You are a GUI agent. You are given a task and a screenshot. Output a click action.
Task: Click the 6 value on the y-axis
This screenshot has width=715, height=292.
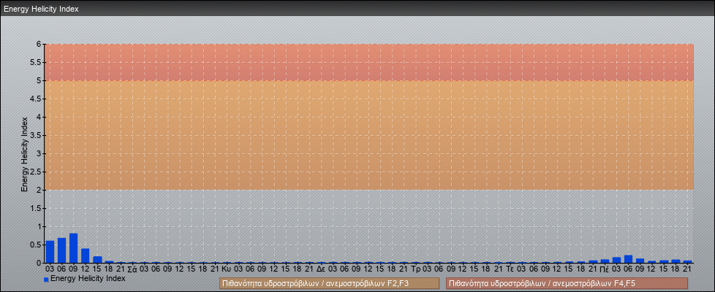(x=39, y=44)
